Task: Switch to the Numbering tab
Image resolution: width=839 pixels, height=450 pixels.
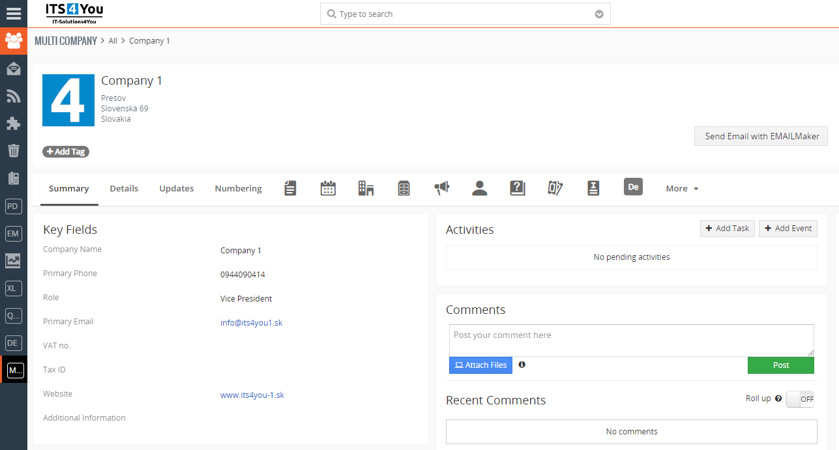Action: pos(238,188)
